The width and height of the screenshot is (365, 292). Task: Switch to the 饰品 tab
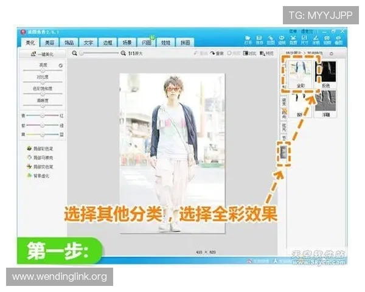click(69, 43)
